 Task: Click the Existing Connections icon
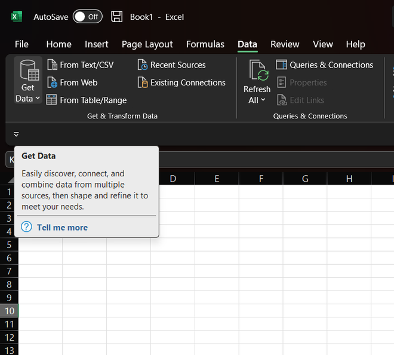pos(143,82)
